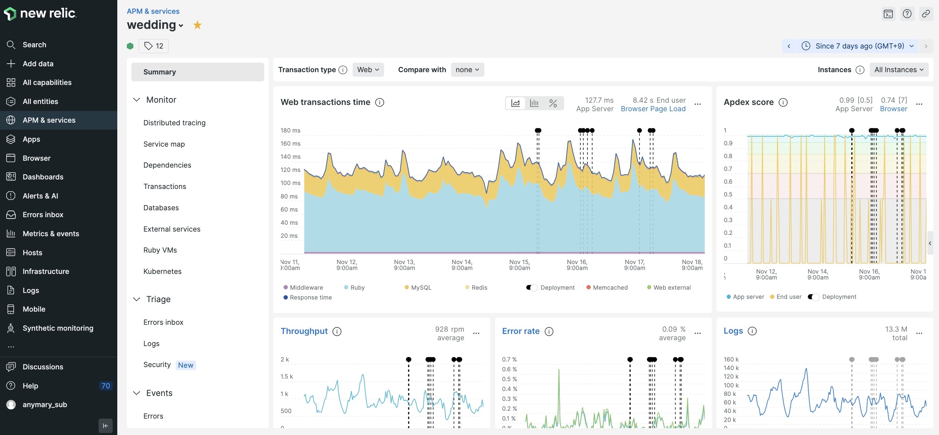Open Browser link in Apdex score
Image resolution: width=939 pixels, height=435 pixels.
[x=893, y=109]
